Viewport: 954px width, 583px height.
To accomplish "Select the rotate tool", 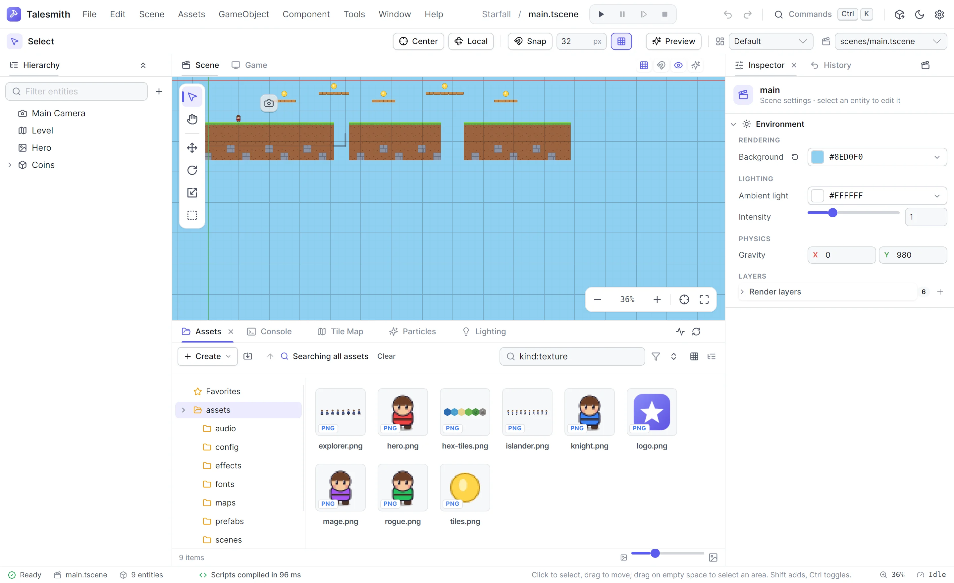I will [192, 170].
